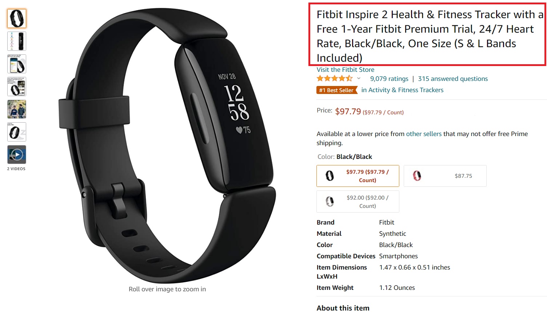
Task: Select the sixth thumbnail with sleep tracker
Action: 17,132
